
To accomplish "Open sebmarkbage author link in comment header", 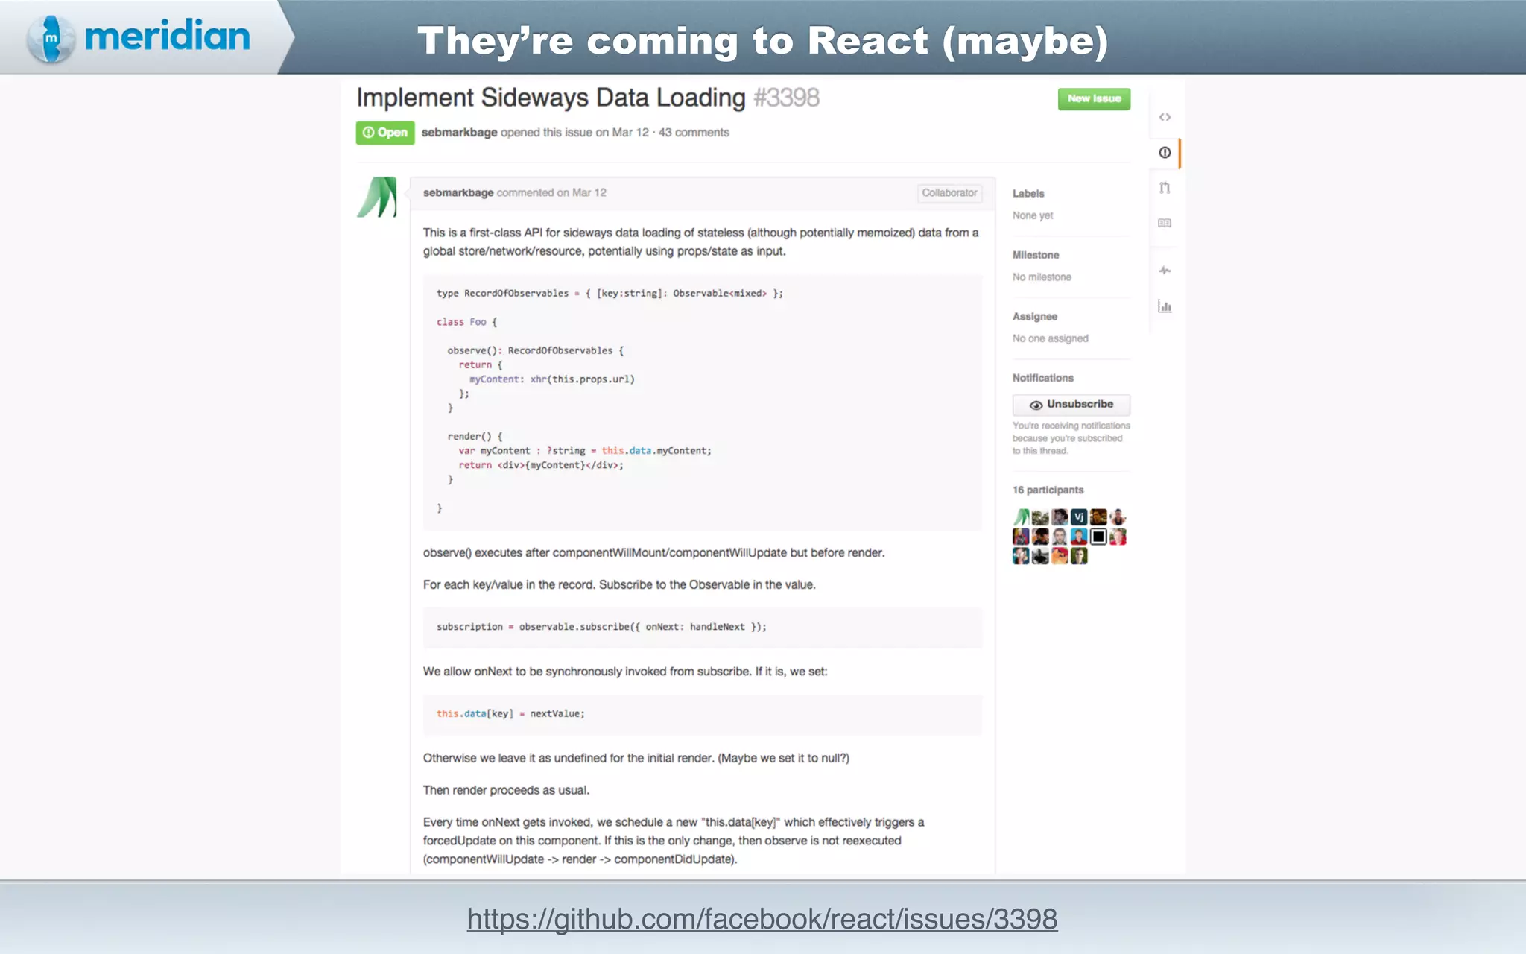I will tap(458, 193).
